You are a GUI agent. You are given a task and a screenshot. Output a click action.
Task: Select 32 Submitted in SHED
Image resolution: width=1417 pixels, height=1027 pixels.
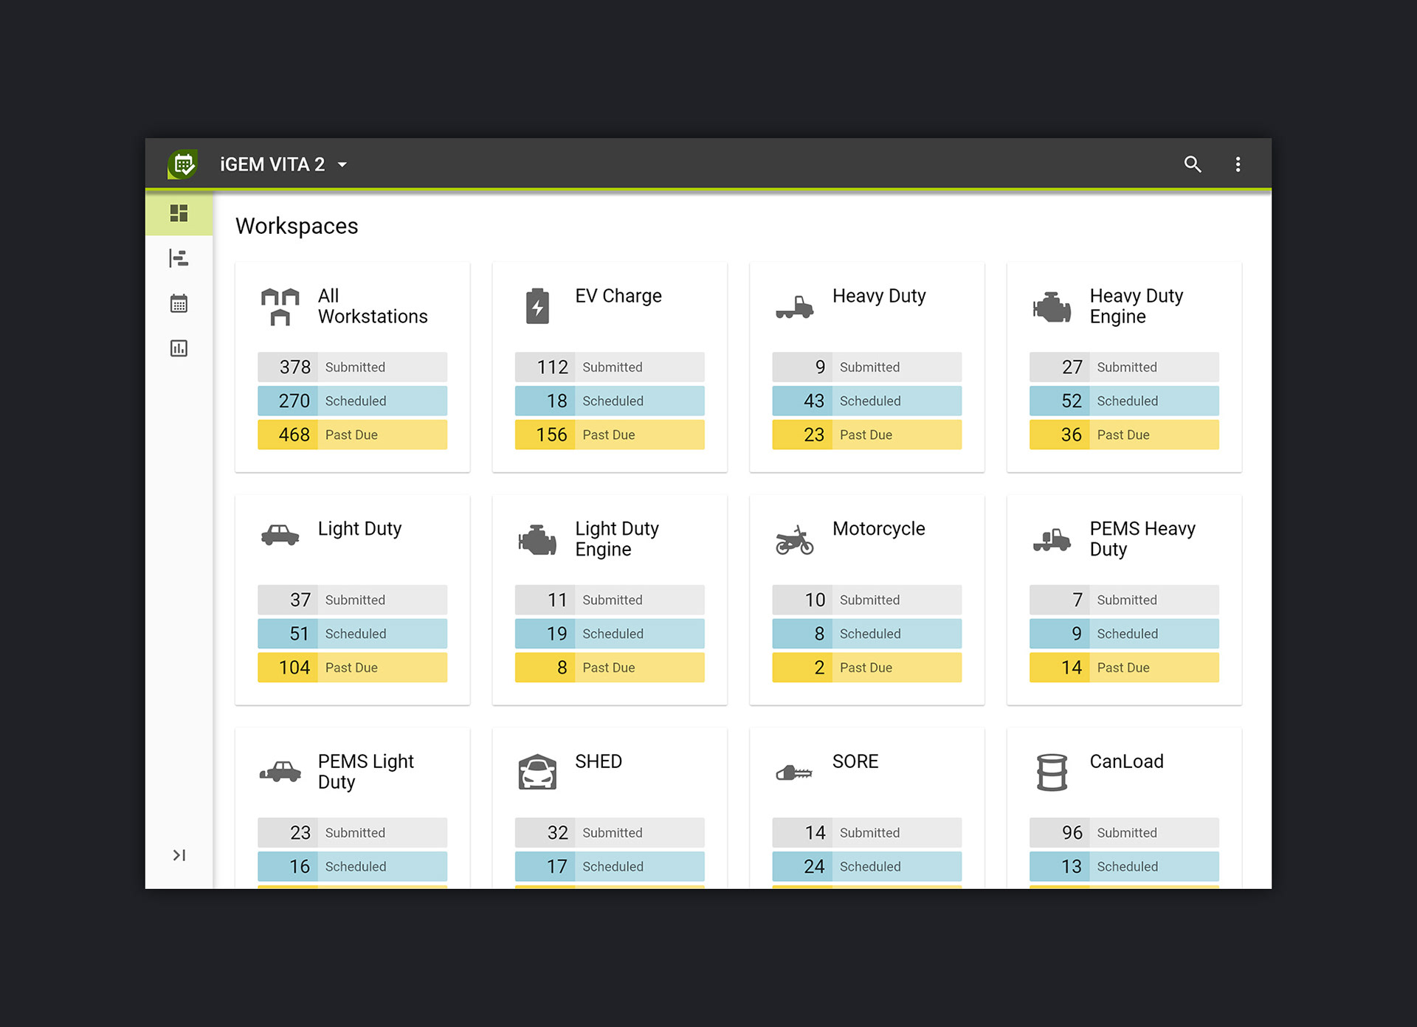click(x=610, y=832)
